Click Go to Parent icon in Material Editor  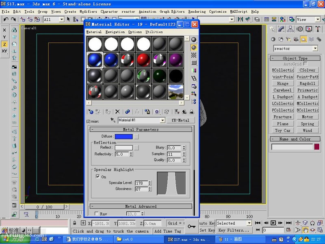(184, 112)
